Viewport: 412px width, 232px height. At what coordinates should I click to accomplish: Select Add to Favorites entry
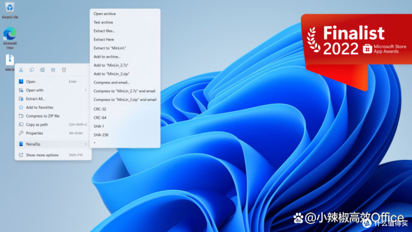(x=53, y=107)
